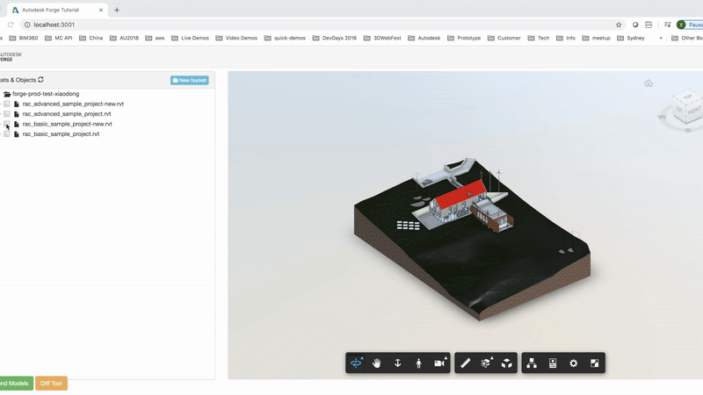Screen dimensions: 703x395
Task: Click the Diff Tool button
Action: (51, 384)
